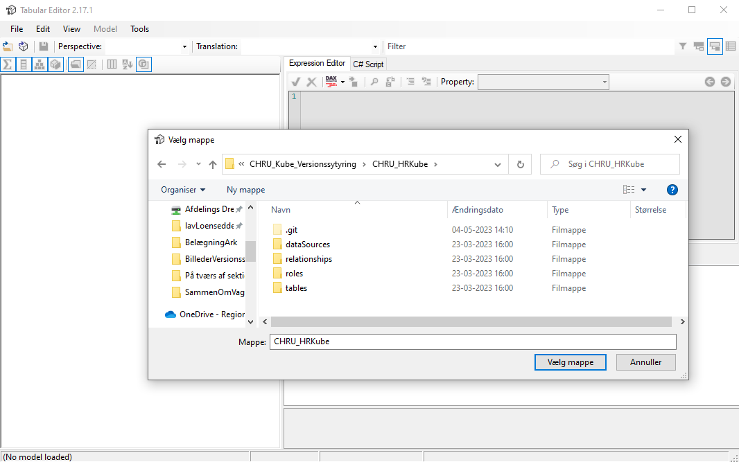Click CHRU_Kube_Versionssytyring in the address path

302,164
